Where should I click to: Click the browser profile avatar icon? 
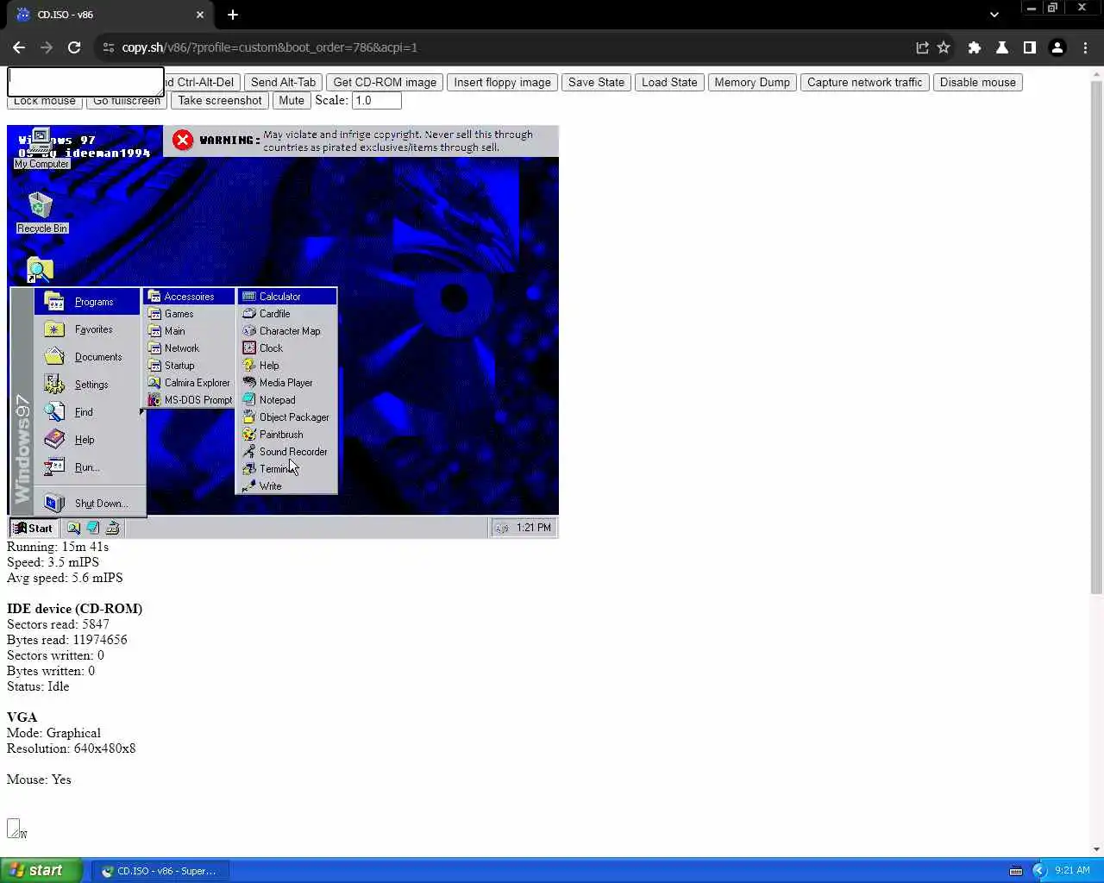coord(1057,47)
